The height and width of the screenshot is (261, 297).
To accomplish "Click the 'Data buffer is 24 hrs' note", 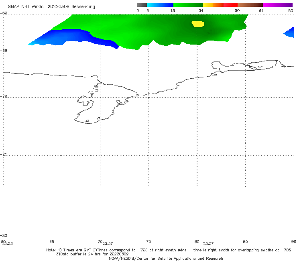I will (x=92, y=254).
